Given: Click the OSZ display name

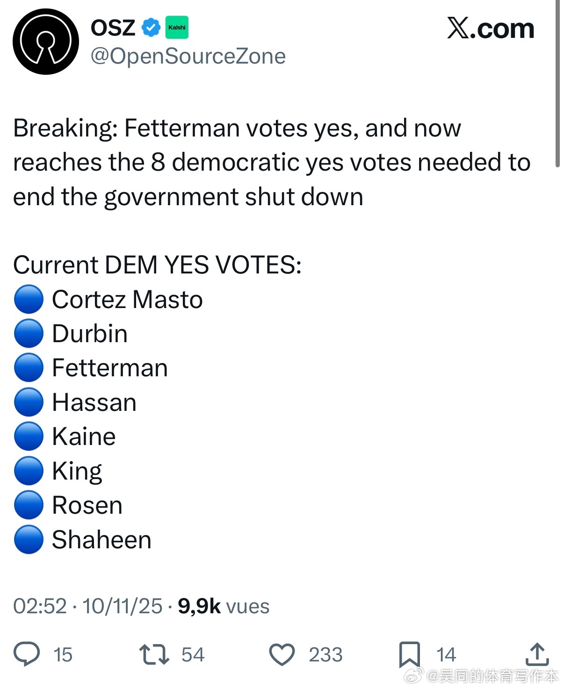Looking at the screenshot, I should (113, 28).
